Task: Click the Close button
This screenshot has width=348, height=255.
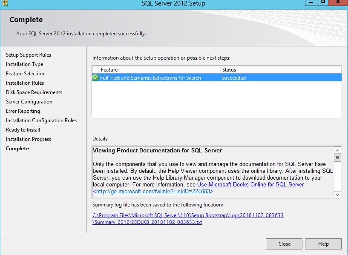Action: click(x=284, y=244)
